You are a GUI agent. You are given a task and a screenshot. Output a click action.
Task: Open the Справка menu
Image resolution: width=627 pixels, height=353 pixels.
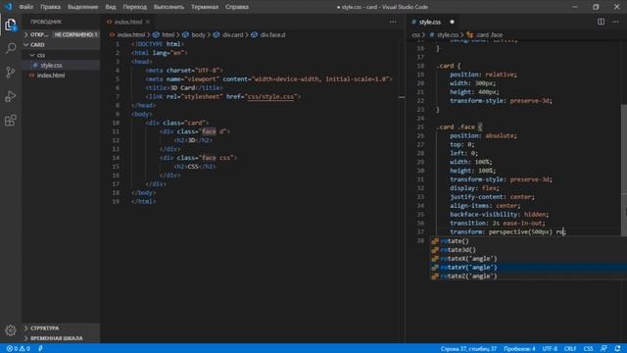pyautogui.click(x=237, y=7)
